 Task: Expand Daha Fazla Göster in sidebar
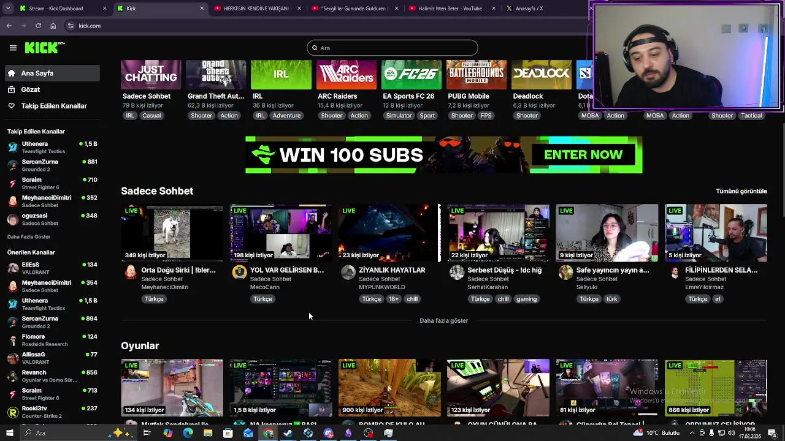pyautogui.click(x=29, y=236)
